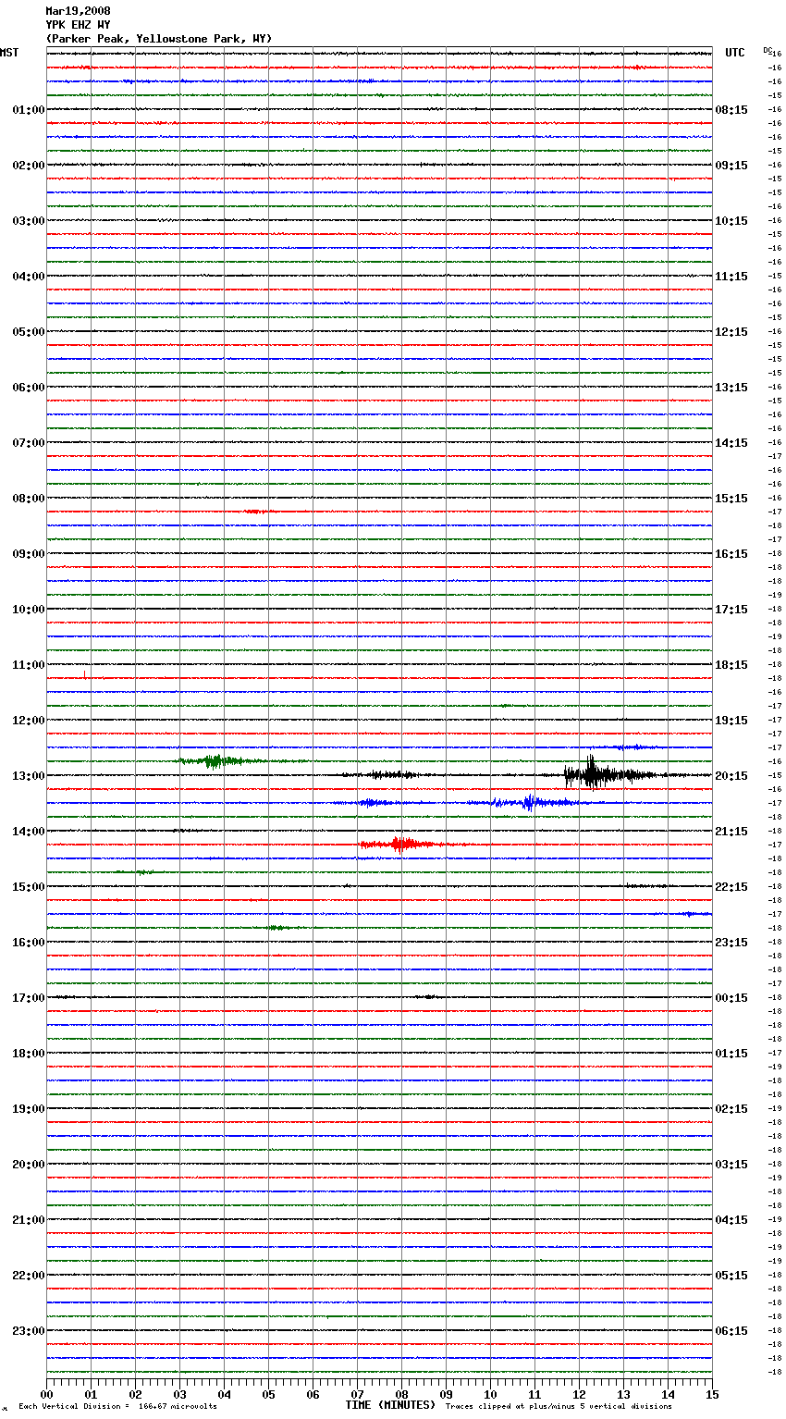Viewport: 786px width, 1419px height.
Task: Select the 03:00 MST time label
Action: pyautogui.click(x=29, y=221)
